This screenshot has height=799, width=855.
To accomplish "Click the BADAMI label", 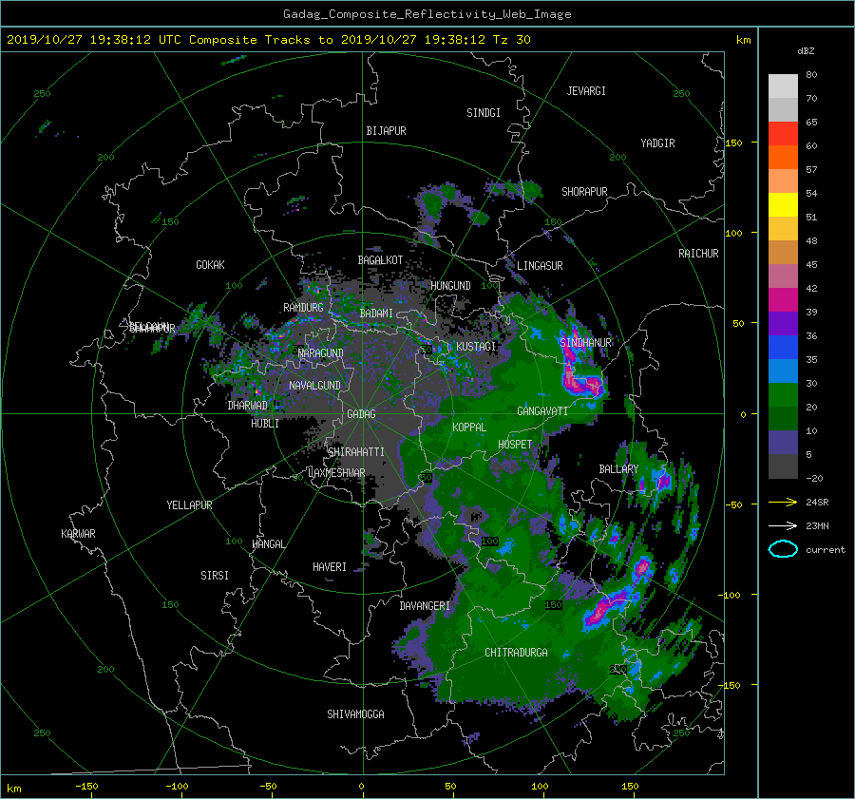I will click(376, 314).
